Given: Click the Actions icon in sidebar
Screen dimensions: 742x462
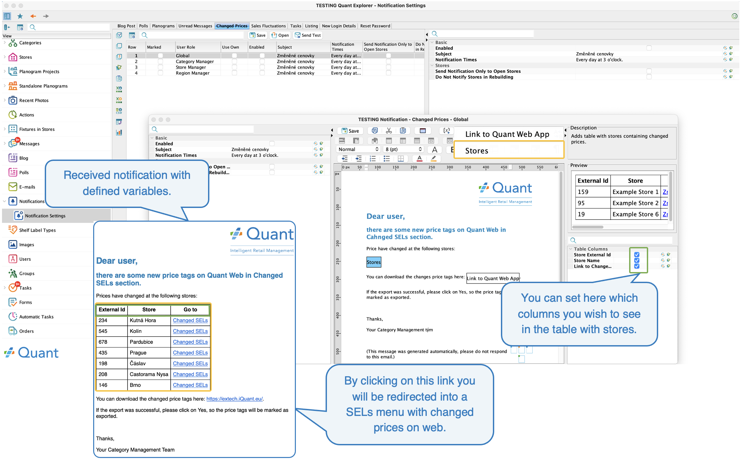Looking at the screenshot, I should click(x=13, y=114).
